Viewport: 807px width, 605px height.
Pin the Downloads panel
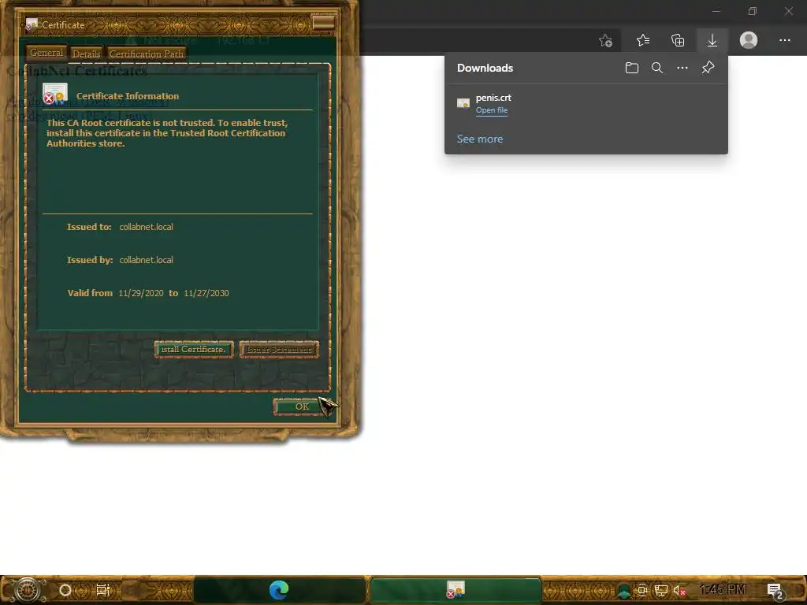708,68
